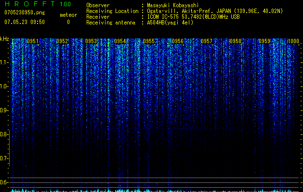Click the Receiving Location field label
303x192 pixels.
pyautogui.click(x=112, y=11)
